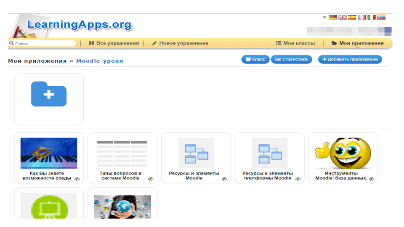Open the smiley 'Инструменты Moodle' app thumbnail
The width and height of the screenshot is (404, 227).
click(343, 153)
